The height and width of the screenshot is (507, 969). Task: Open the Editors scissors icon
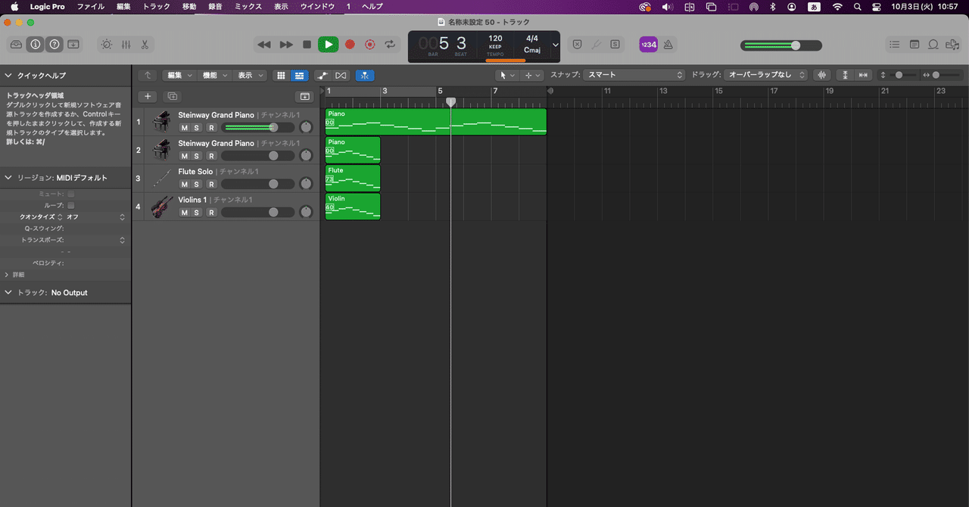pos(145,45)
